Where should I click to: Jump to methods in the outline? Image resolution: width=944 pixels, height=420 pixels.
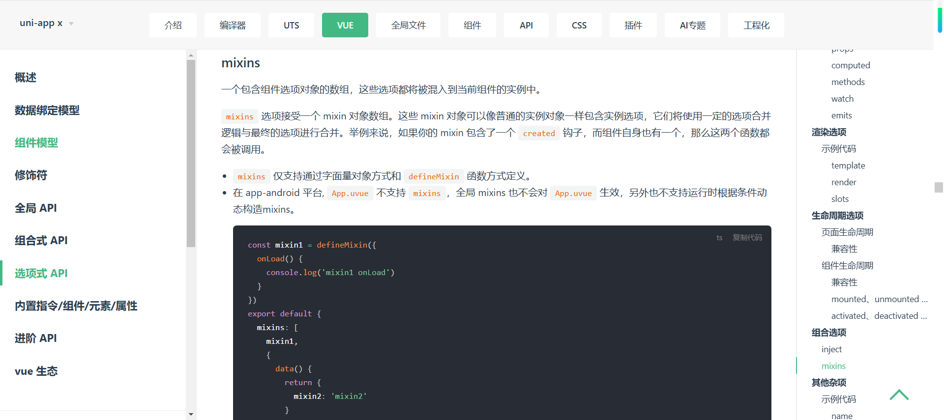point(848,82)
